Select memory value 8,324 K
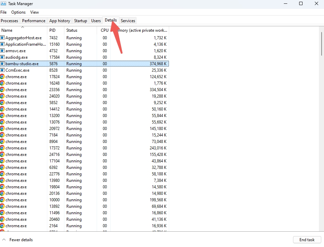The width and height of the screenshot is (324, 247). click(160, 57)
